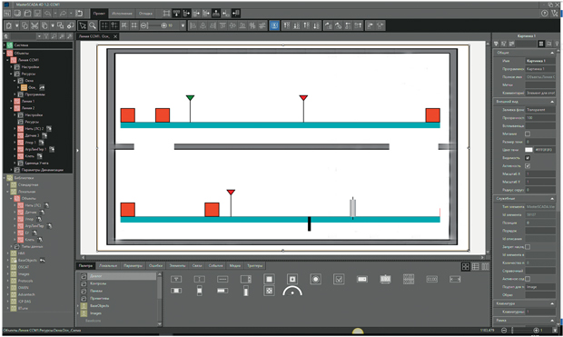Expand the Стандартная library node
Screen dimensions: 563x337
pos(8,184)
